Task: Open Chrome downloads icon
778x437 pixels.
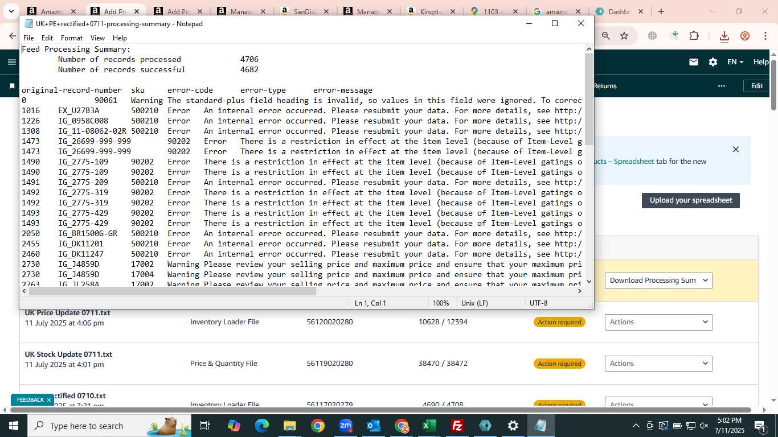Action: point(724,36)
